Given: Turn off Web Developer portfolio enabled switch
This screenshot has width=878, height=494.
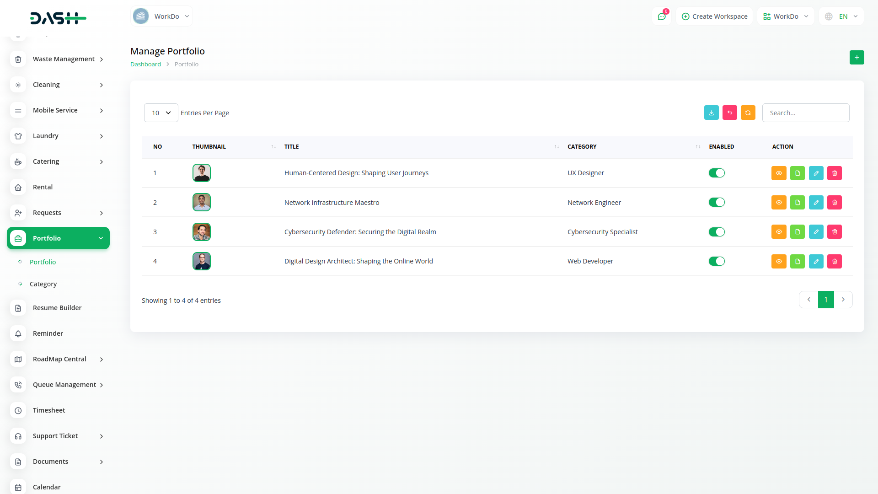Looking at the screenshot, I should click(717, 261).
